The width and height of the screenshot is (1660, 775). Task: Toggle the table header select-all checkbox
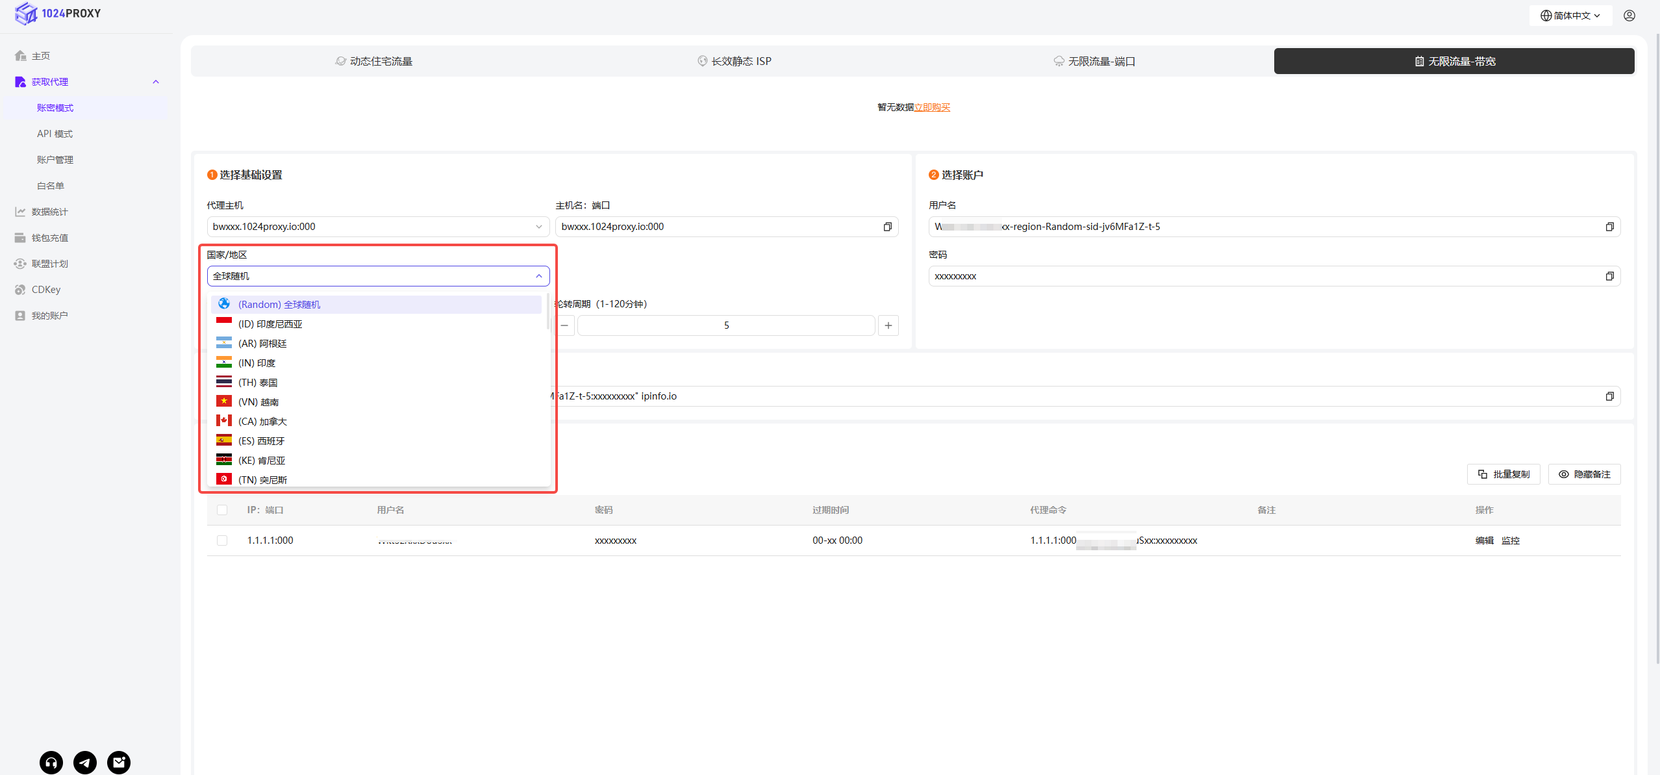(x=222, y=510)
